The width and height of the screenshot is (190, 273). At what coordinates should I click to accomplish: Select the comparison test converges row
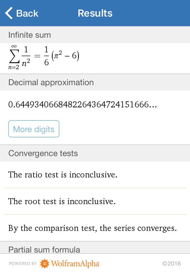tap(93, 228)
